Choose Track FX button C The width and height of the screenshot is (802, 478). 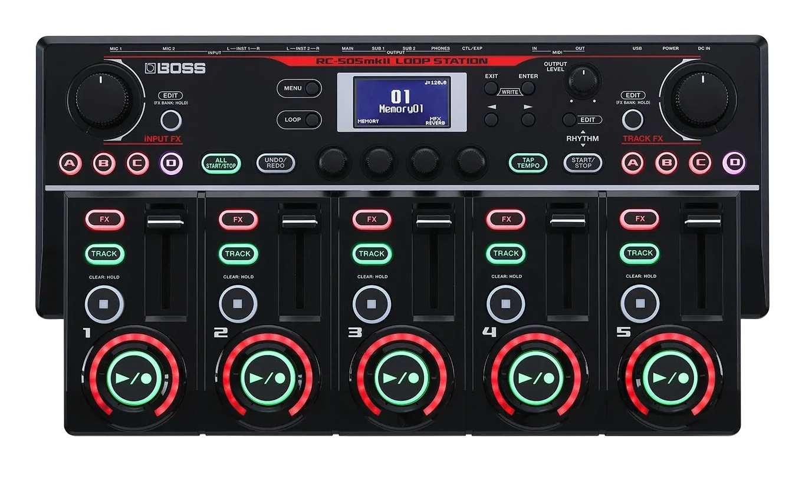700,163
